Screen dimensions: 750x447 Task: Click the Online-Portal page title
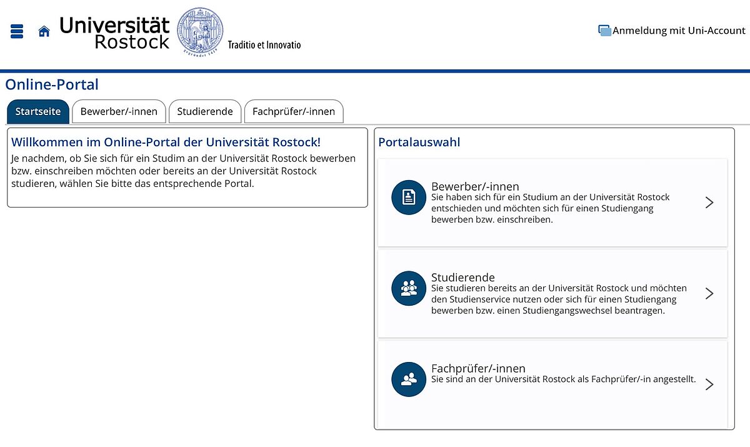[x=52, y=84]
